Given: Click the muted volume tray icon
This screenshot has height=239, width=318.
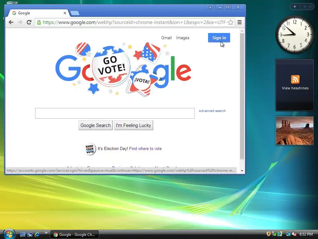Looking at the screenshot, I should (294, 234).
